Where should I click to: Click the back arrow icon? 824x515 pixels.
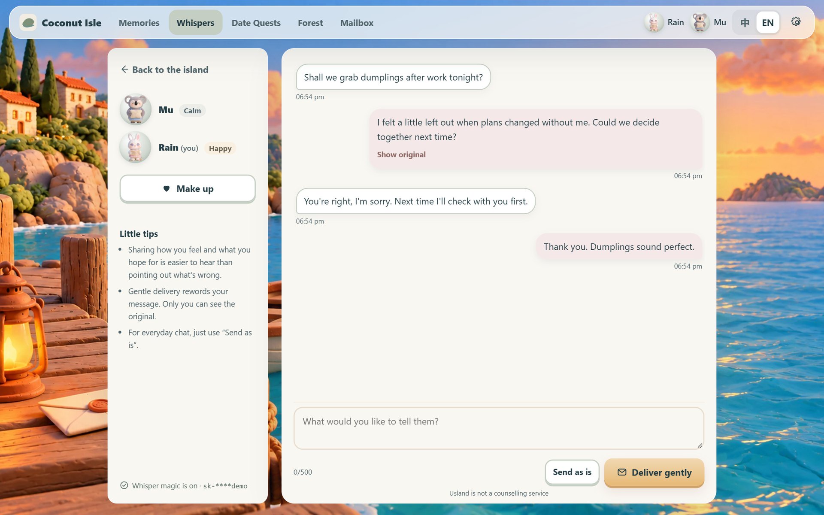click(x=124, y=69)
